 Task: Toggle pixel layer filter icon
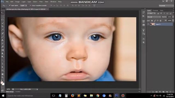pos(158,13)
